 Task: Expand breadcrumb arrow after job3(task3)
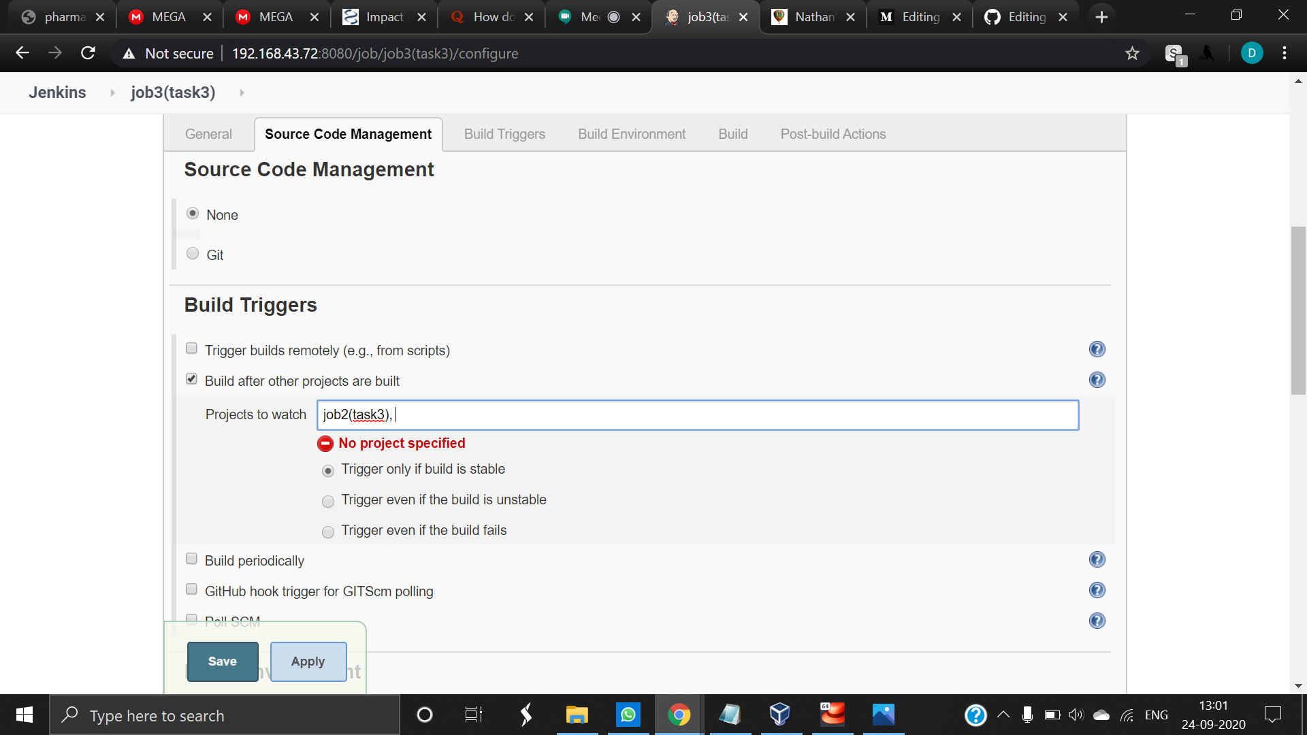point(242,93)
